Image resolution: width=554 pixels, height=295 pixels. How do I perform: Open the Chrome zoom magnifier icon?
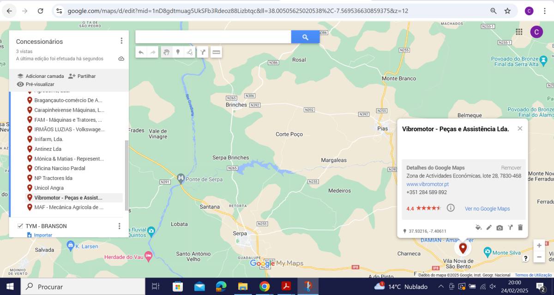(494, 11)
